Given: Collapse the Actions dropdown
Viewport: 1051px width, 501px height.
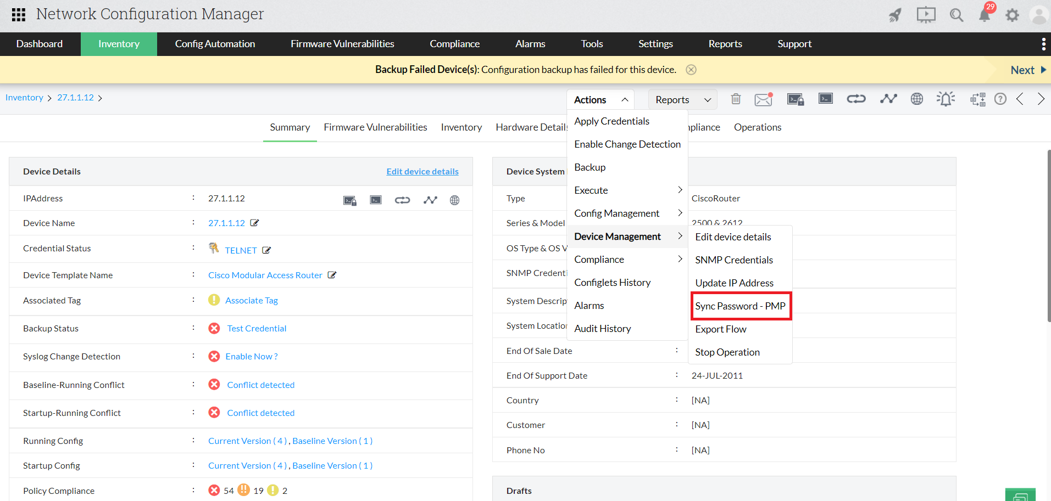Looking at the screenshot, I should 600,99.
